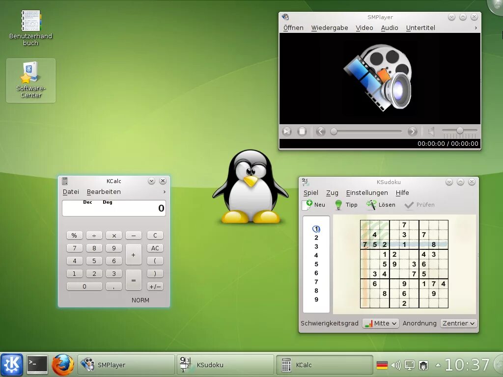Click the +/- sign button in KCalc
503x377 pixels.
(x=155, y=287)
